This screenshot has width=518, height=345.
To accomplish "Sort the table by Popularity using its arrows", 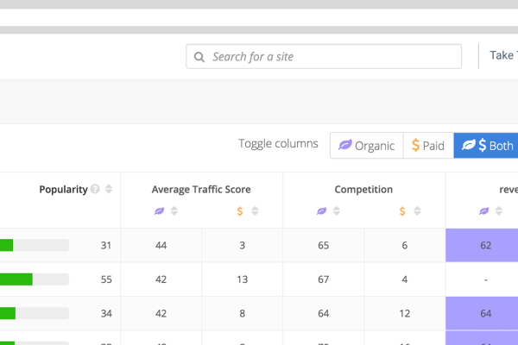I will coord(109,190).
